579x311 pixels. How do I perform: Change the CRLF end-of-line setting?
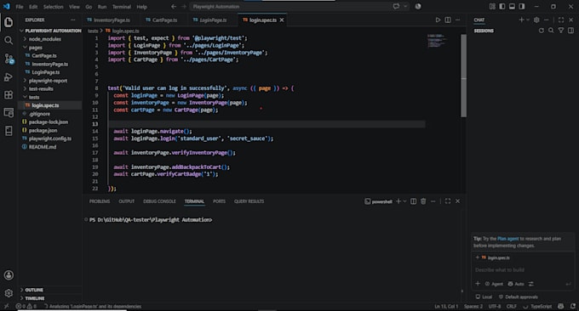[x=512, y=306]
